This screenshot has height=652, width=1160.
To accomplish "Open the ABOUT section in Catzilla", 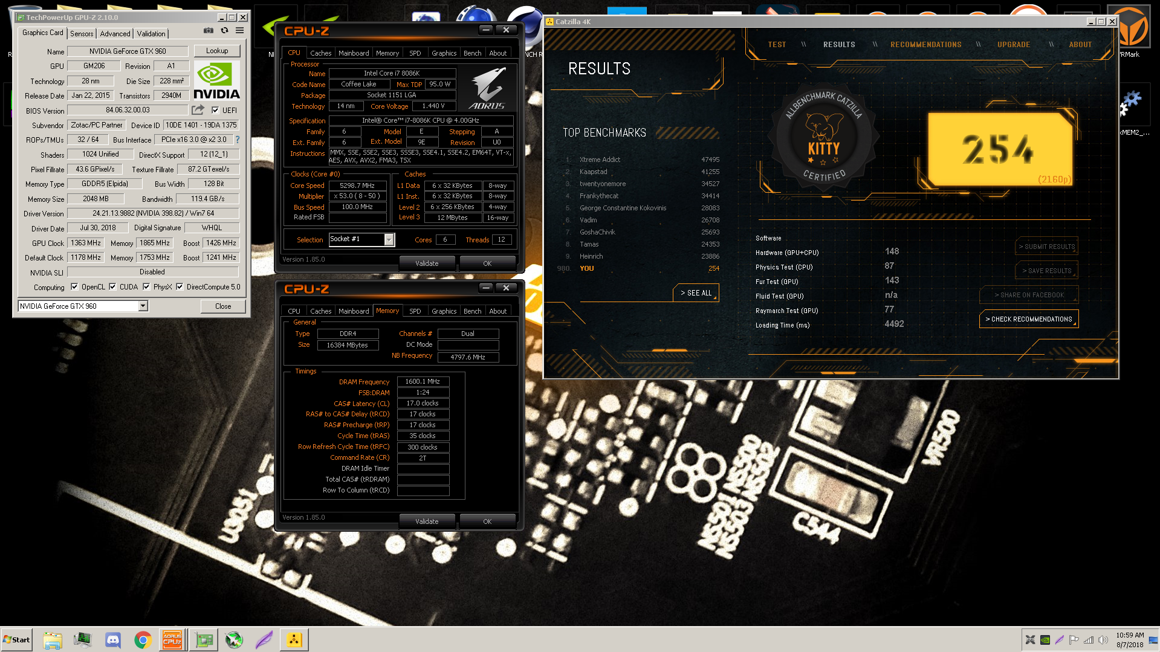I will coord(1080,45).
